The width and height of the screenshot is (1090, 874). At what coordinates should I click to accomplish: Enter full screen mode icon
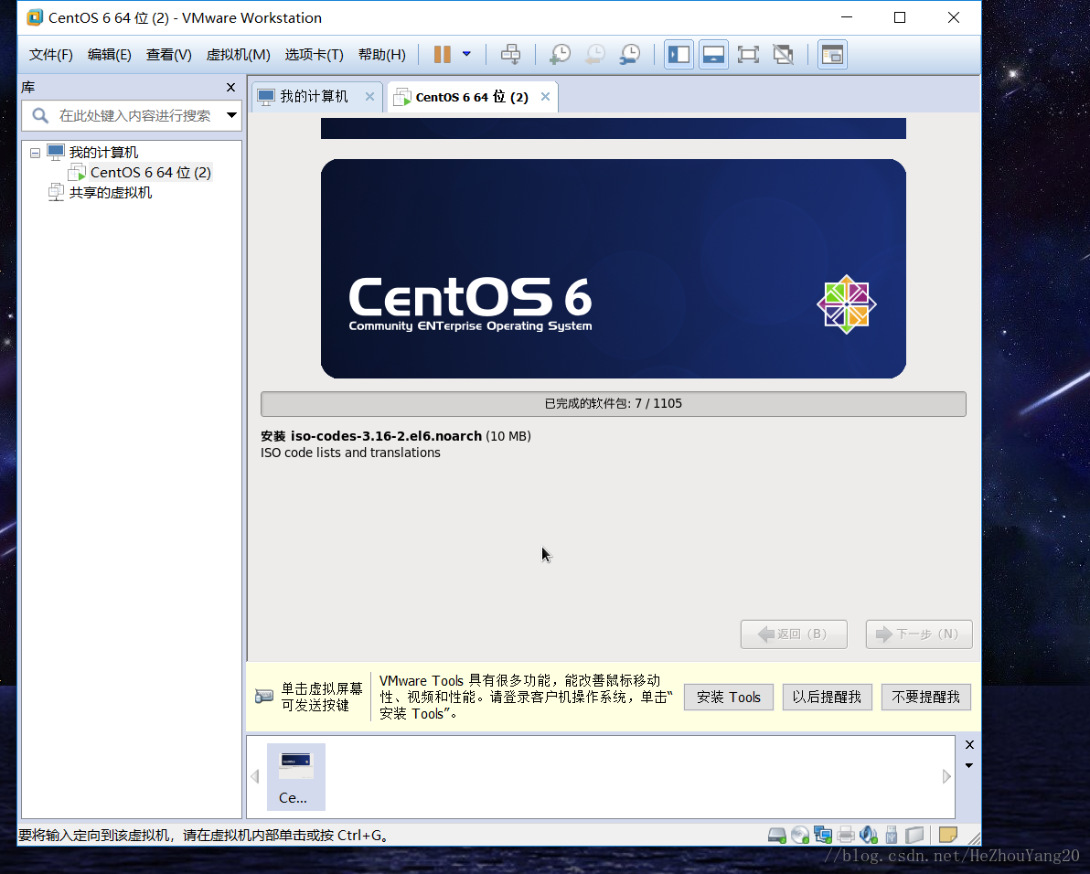[x=748, y=54]
